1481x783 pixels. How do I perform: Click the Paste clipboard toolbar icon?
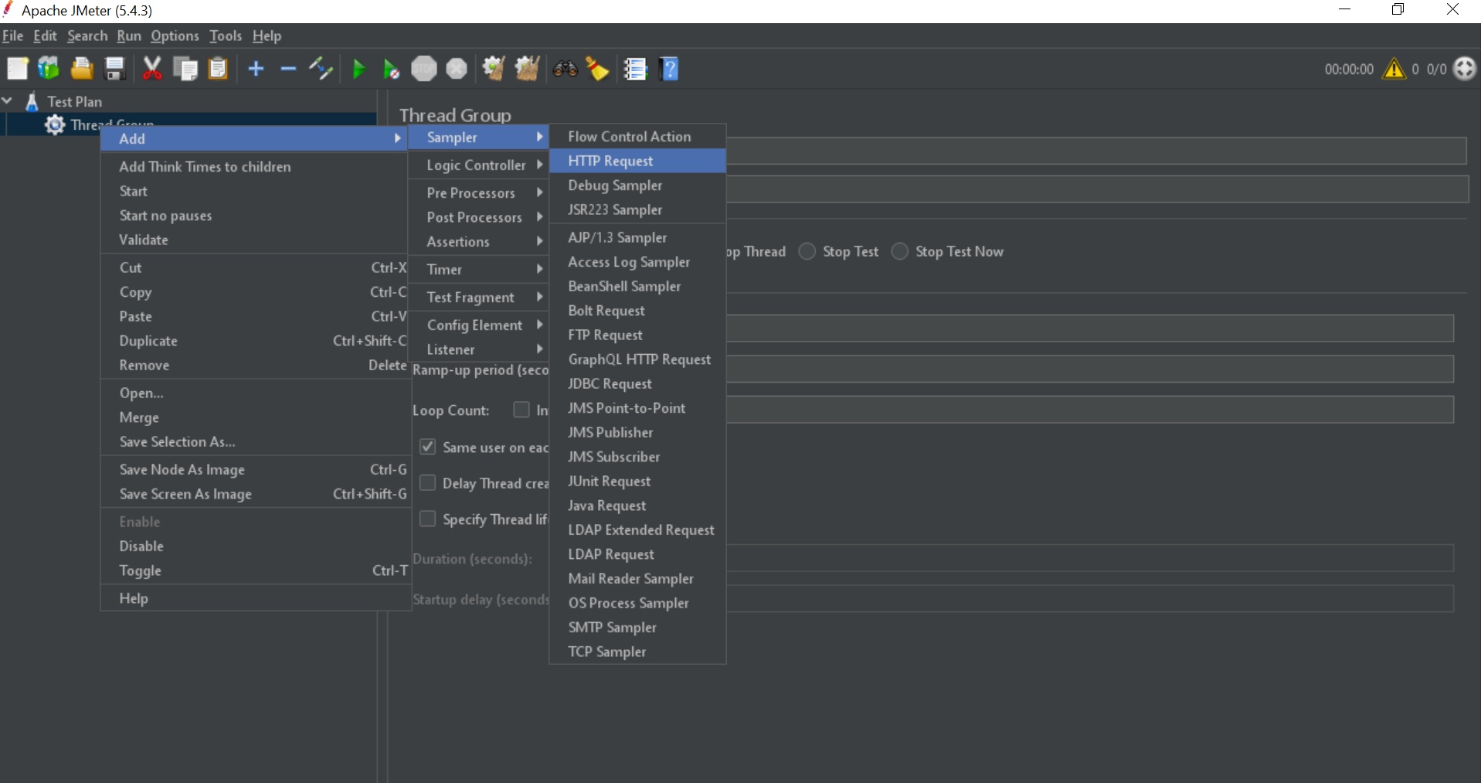point(219,69)
